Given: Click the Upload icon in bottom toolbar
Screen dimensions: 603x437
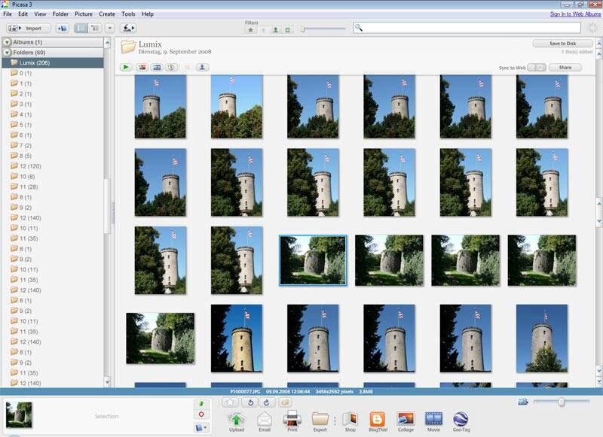Looking at the screenshot, I should click(x=237, y=420).
